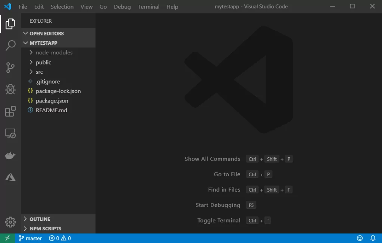This screenshot has height=243, width=382.
Task: Click the Find in Files label
Action: coord(224,190)
